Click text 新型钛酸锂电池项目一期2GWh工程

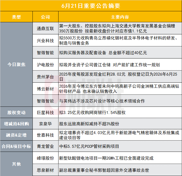click(x=106, y=158)
